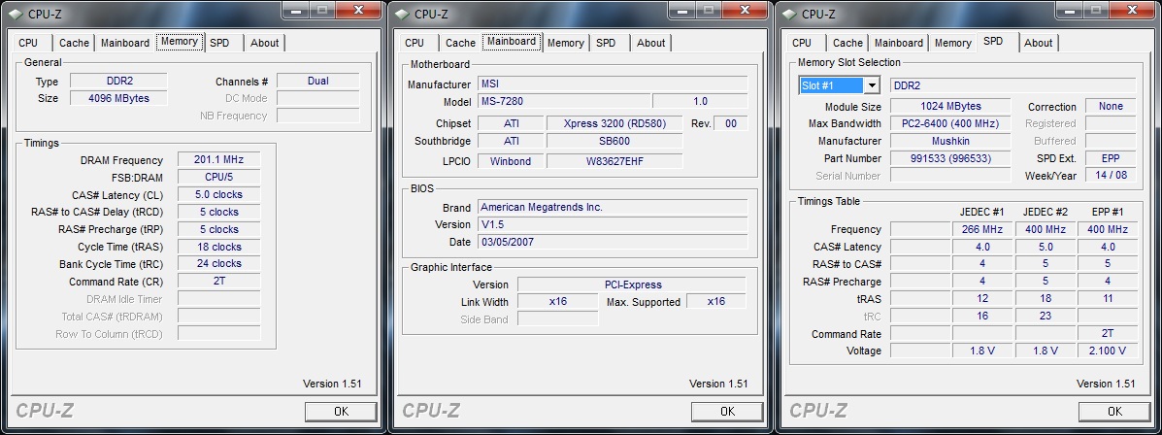The height and width of the screenshot is (435, 1162).
Task: Click OK button in the Mainboard window
Action: pos(728,412)
